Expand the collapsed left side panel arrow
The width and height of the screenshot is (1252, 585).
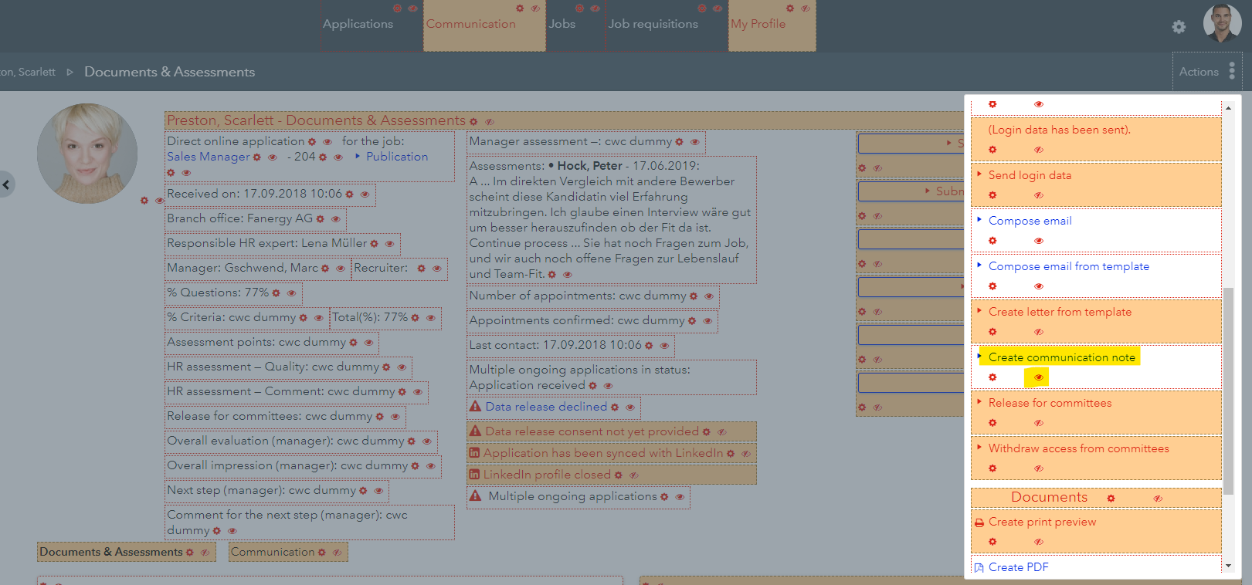click(x=6, y=184)
